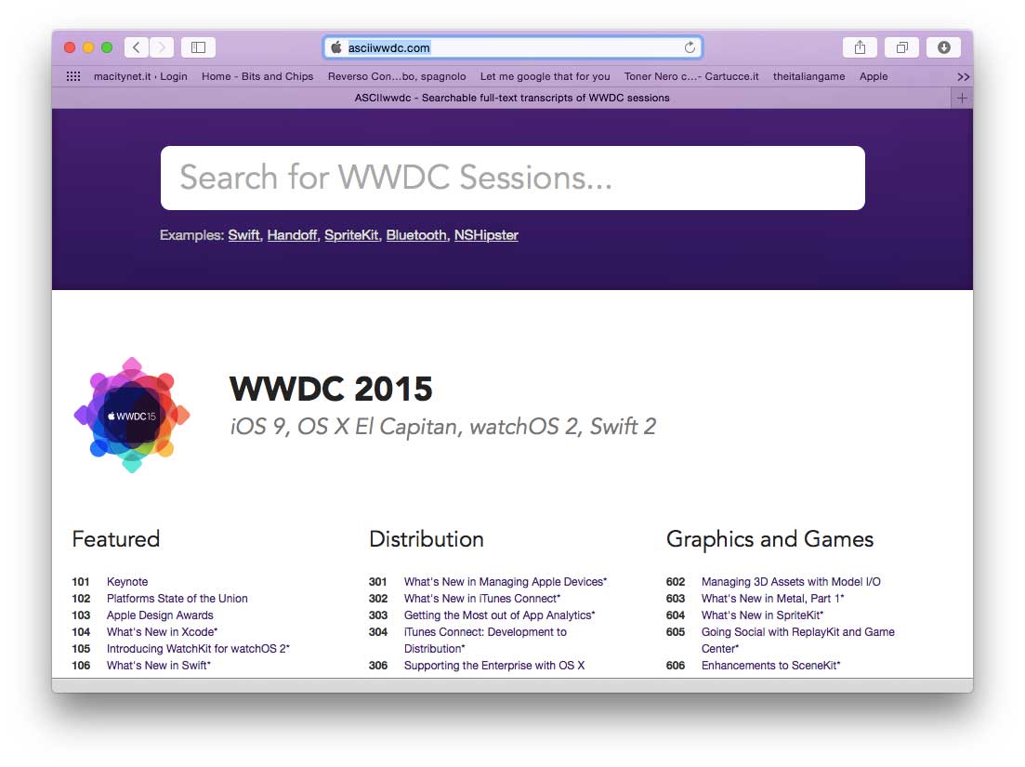The height and width of the screenshot is (767, 1025).
Task: Close the Safari window red button
Action: [x=70, y=47]
